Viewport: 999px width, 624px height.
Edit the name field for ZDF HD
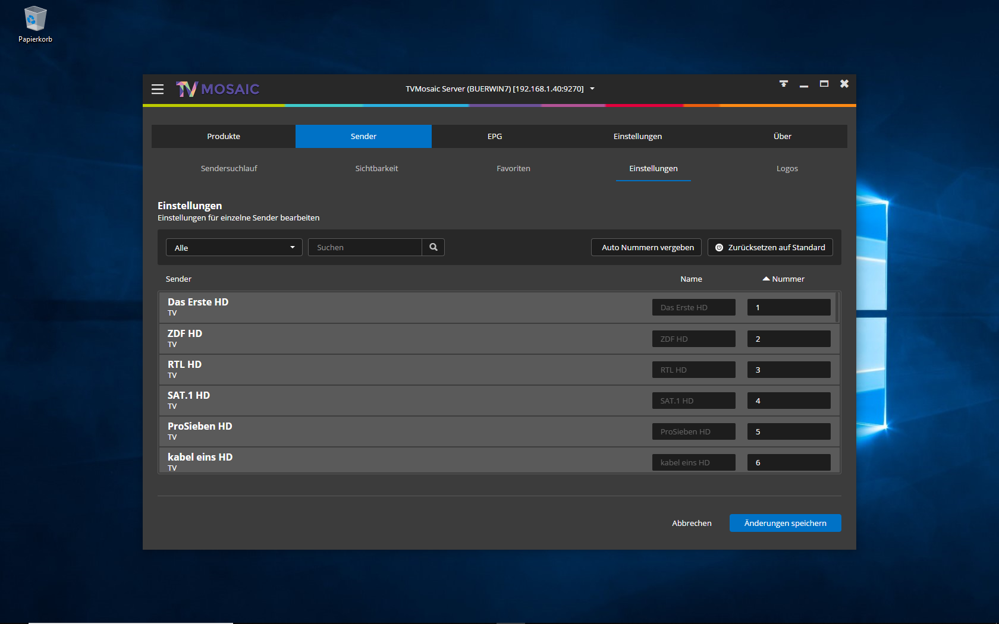tap(693, 339)
